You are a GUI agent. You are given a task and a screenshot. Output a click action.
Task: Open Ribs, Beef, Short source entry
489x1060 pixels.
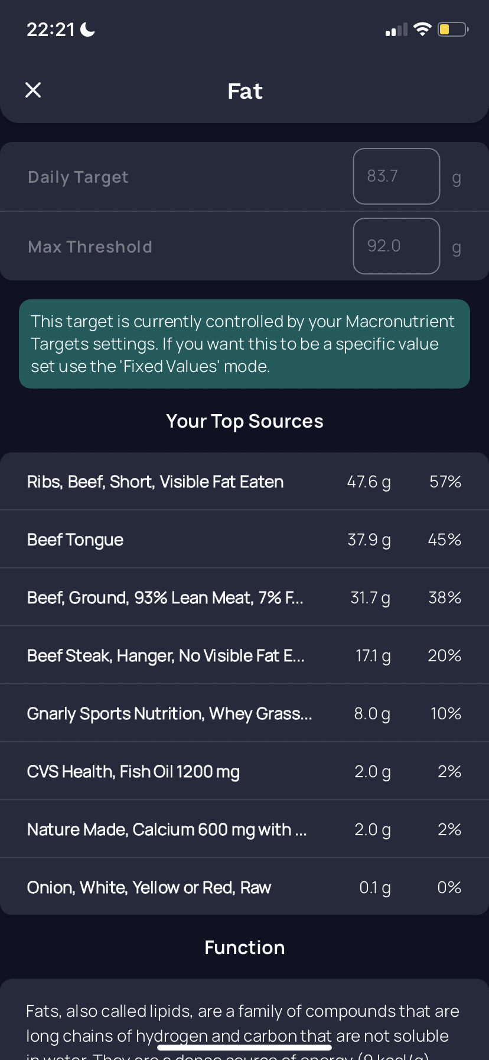coord(244,481)
